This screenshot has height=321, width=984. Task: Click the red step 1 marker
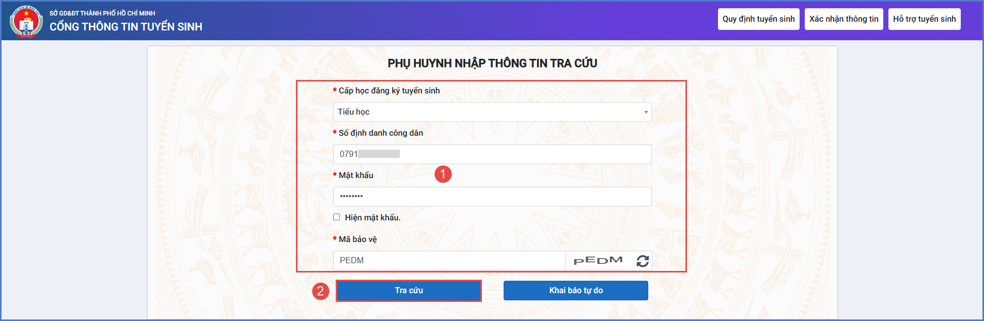(x=443, y=174)
